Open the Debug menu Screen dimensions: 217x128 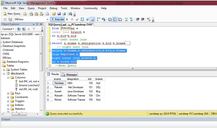53,8
